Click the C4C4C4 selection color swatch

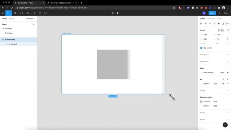(201, 101)
